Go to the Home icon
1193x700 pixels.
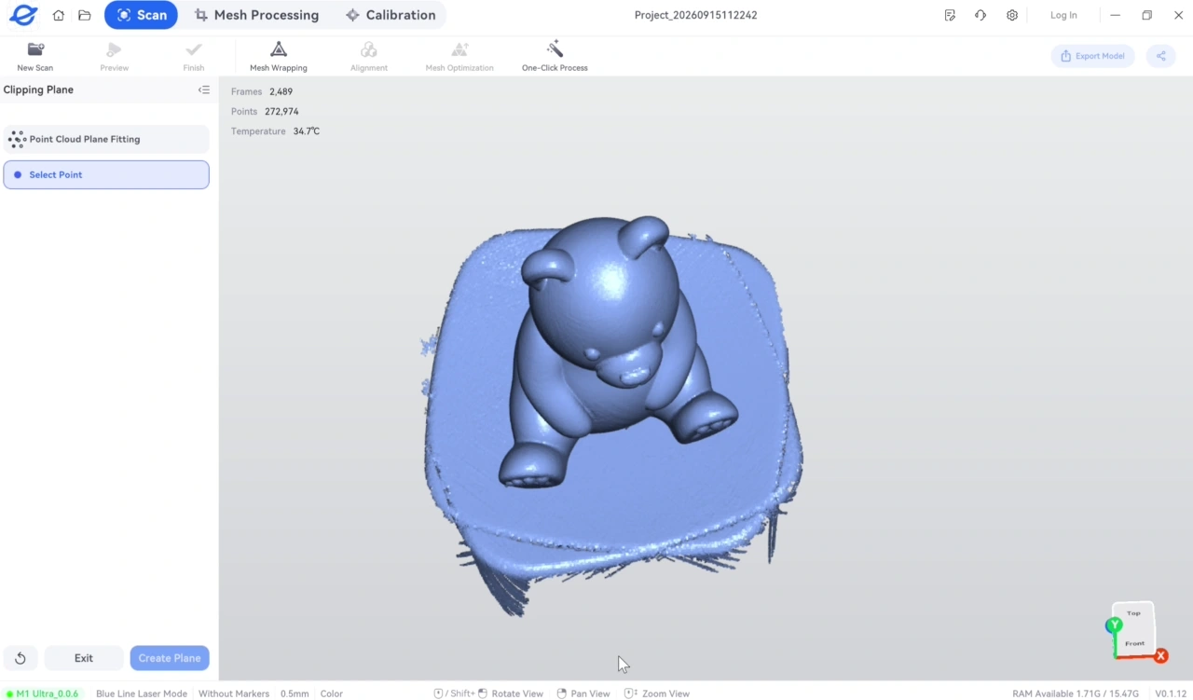click(x=59, y=15)
